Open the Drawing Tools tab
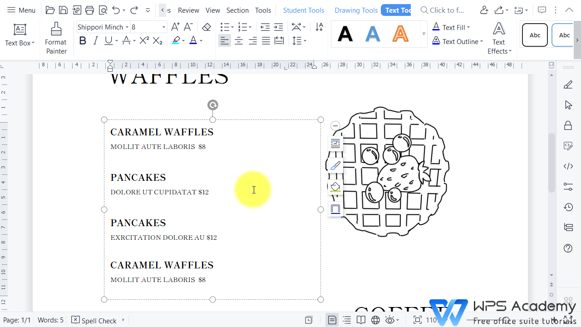581x327 pixels. tap(356, 10)
